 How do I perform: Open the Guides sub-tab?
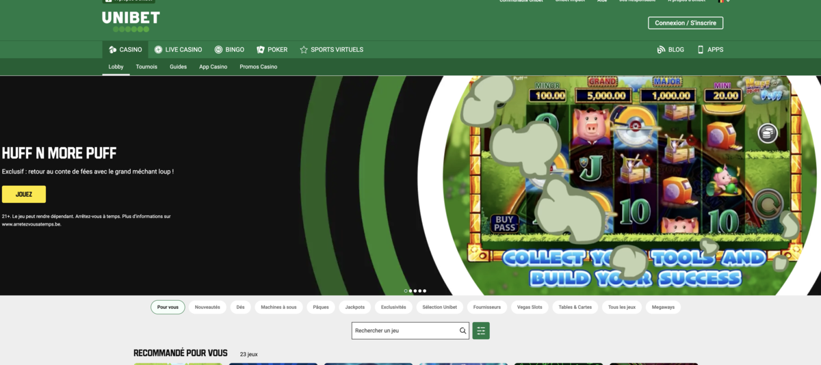(x=178, y=67)
